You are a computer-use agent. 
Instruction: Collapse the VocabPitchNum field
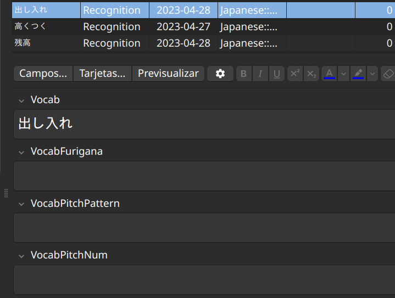coord(21,255)
